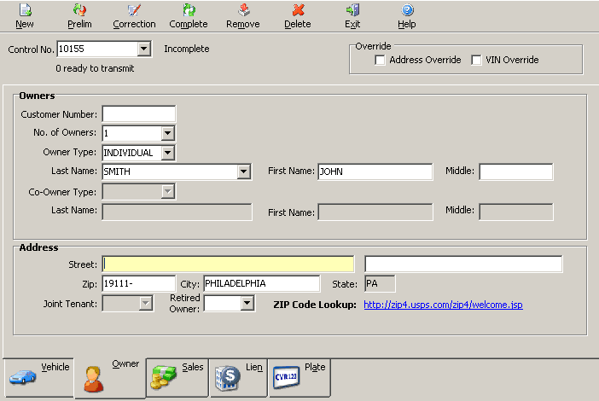Click the Delete red X icon
The height and width of the screenshot is (401, 599).
pos(298,11)
